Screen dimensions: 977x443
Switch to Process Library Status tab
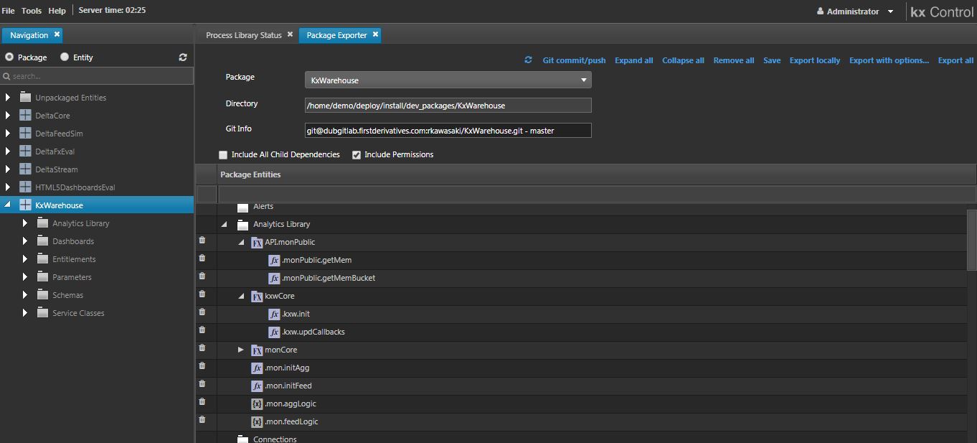[x=244, y=35]
